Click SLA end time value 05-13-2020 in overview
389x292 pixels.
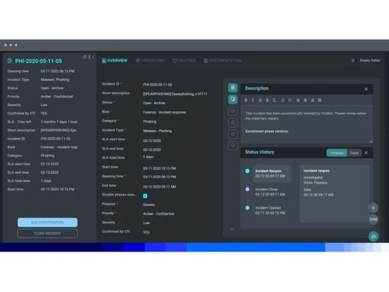pos(152,150)
